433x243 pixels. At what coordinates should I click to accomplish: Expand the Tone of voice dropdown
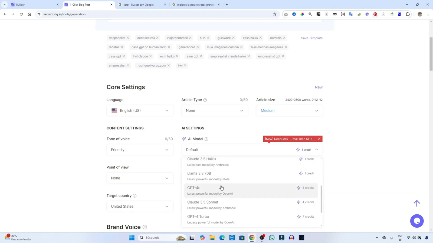point(140,150)
